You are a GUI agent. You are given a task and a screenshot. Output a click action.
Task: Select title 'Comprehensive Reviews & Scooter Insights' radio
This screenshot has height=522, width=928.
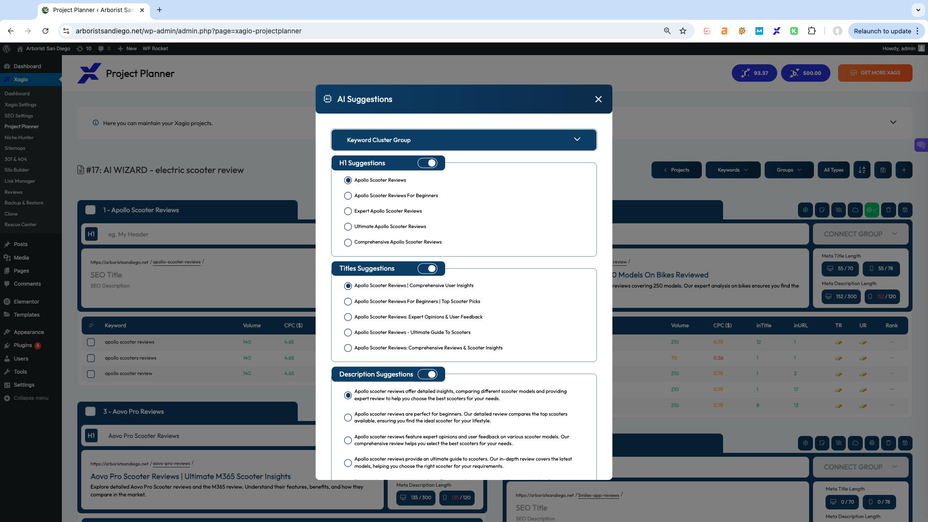coord(348,348)
